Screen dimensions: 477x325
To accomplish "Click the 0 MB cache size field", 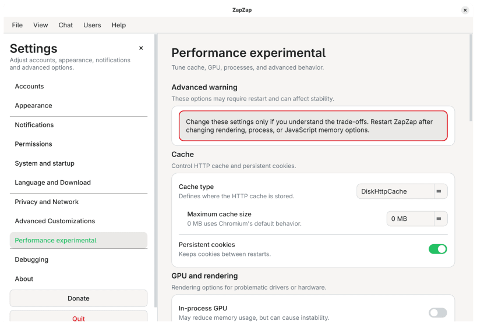I will point(411,219).
